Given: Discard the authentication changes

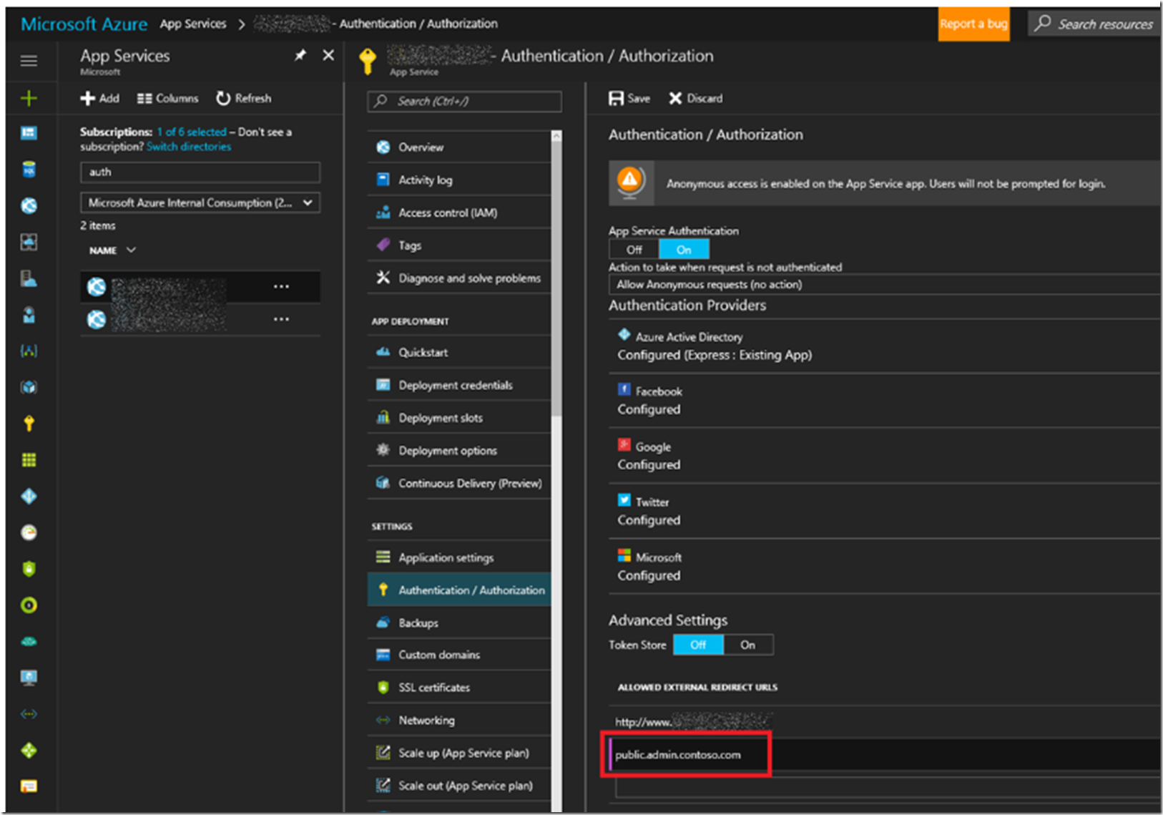Looking at the screenshot, I should 695,98.
